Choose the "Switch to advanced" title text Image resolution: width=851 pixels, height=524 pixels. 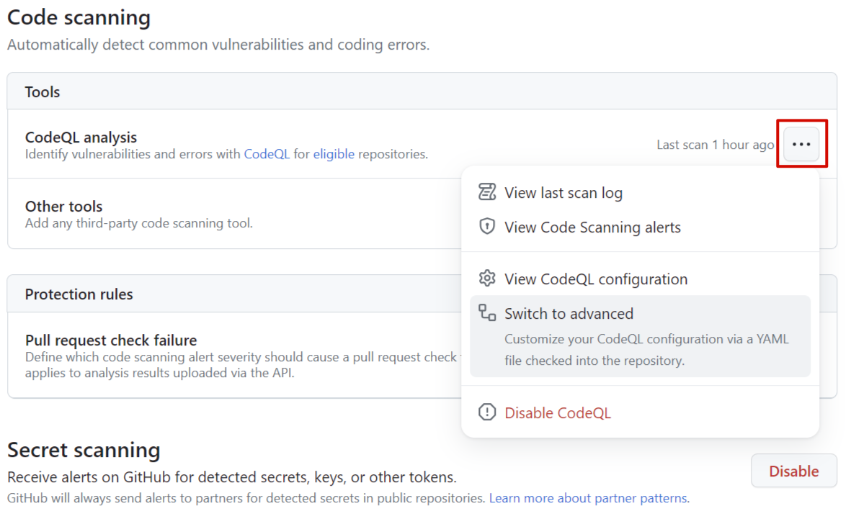click(x=569, y=314)
